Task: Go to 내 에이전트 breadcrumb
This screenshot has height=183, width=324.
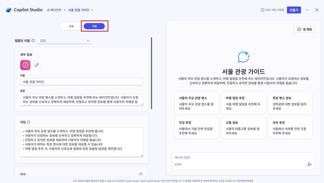Action: (54, 10)
